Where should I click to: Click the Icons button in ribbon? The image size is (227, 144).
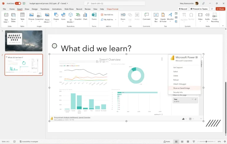[x=63, y=16]
